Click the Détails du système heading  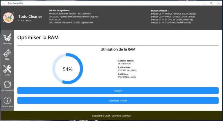(59, 10)
